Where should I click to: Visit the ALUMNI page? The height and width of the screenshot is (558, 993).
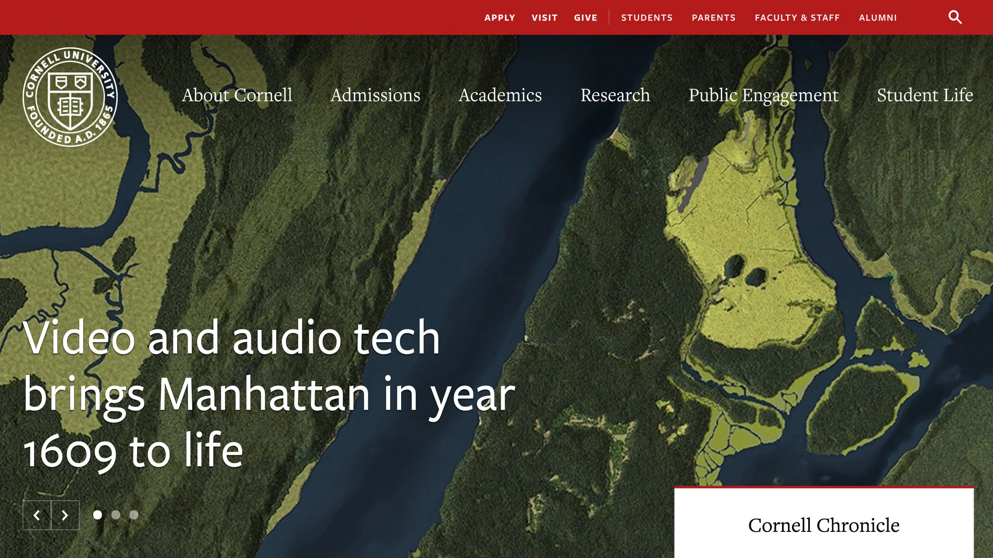point(878,17)
